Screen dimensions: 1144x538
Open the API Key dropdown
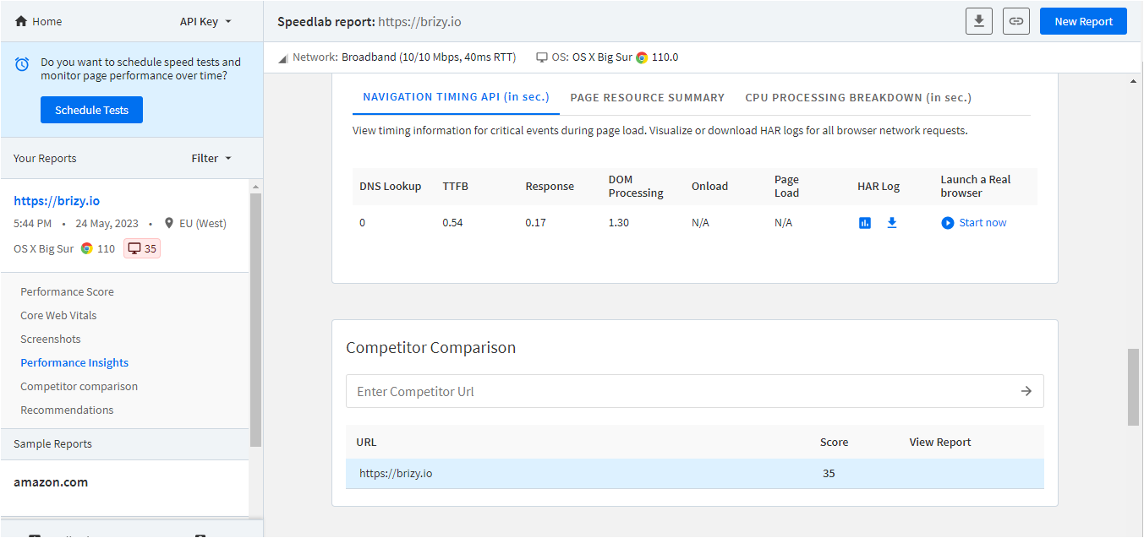[x=205, y=21]
